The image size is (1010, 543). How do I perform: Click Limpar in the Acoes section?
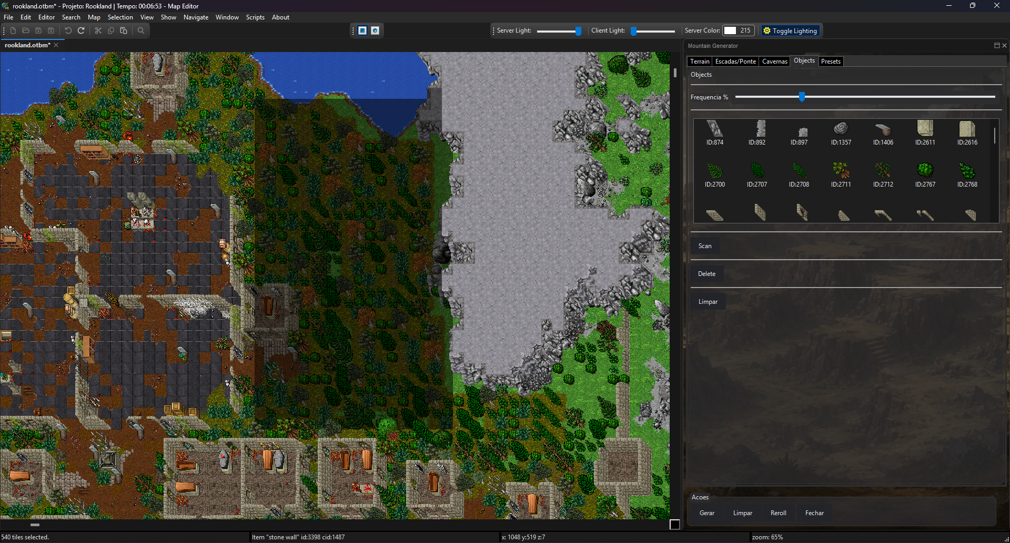[743, 513]
